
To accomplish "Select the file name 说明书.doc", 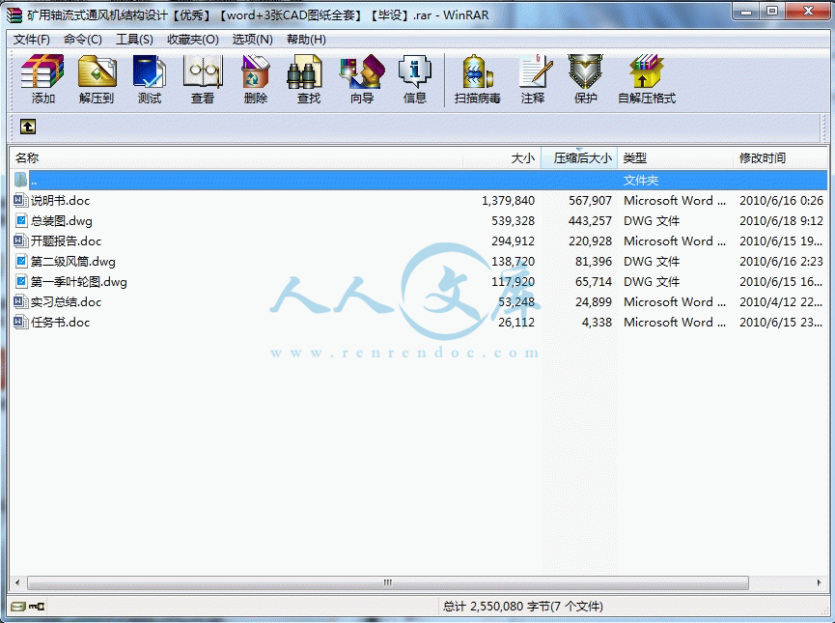I will (60, 200).
